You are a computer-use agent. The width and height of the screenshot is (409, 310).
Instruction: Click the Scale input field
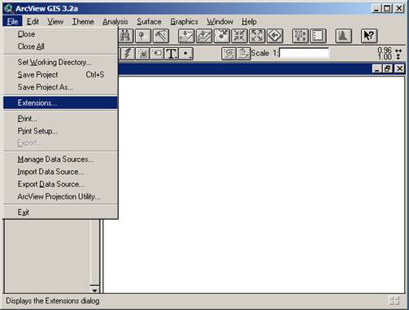[x=304, y=53]
